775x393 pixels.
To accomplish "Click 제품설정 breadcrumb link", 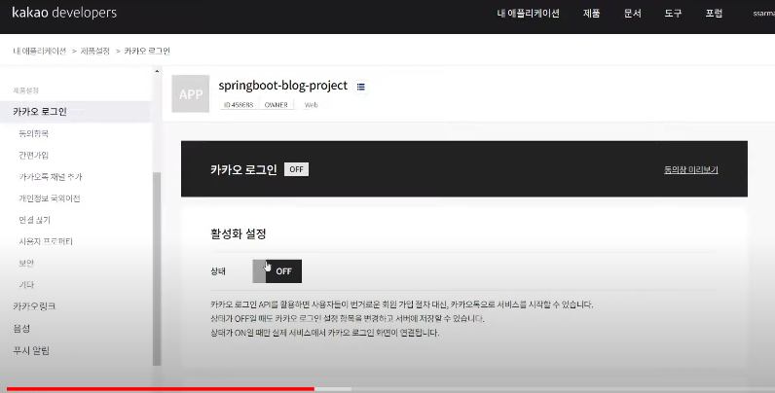I will pyautogui.click(x=94, y=51).
